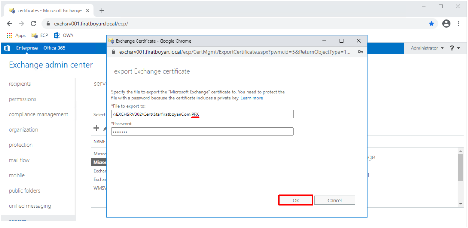Open unified messaging section
The height and width of the screenshot is (228, 468).
[x=30, y=206]
